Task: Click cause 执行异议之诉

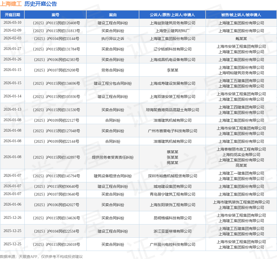Action: click(x=113, y=39)
